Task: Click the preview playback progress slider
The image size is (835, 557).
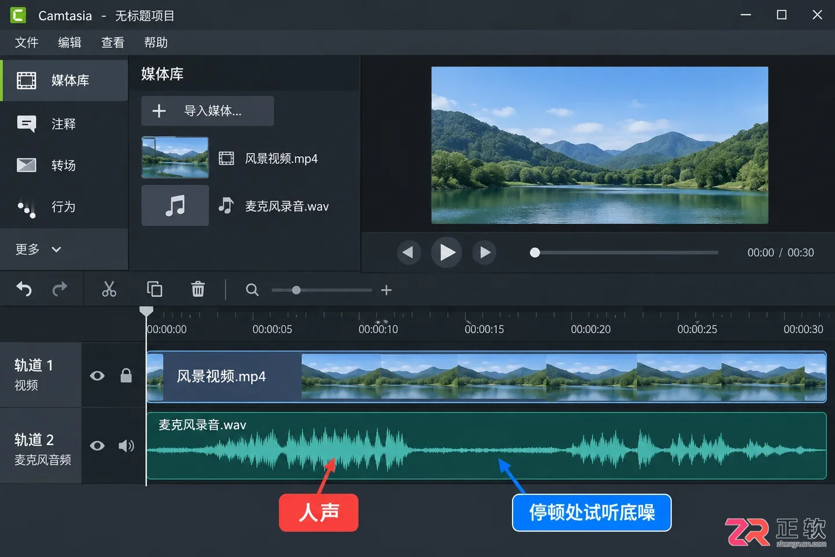Action: coord(624,252)
